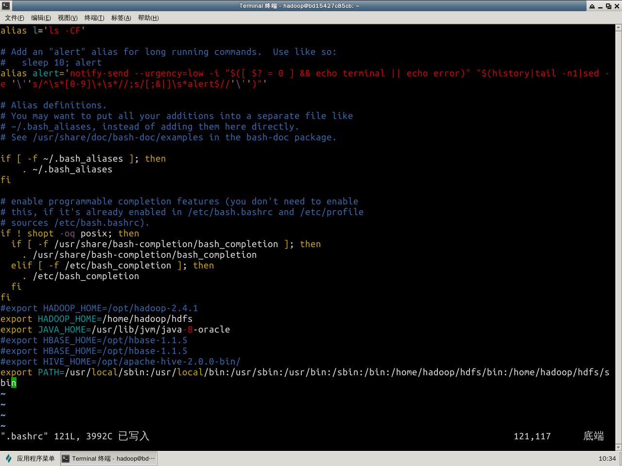
Task: Open the 文件(F) menu
Action: click(x=15, y=18)
